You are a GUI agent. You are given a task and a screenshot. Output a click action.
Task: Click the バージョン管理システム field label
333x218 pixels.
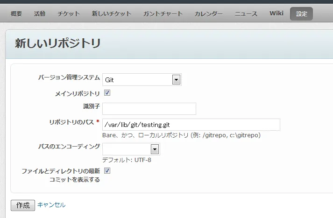(69, 77)
